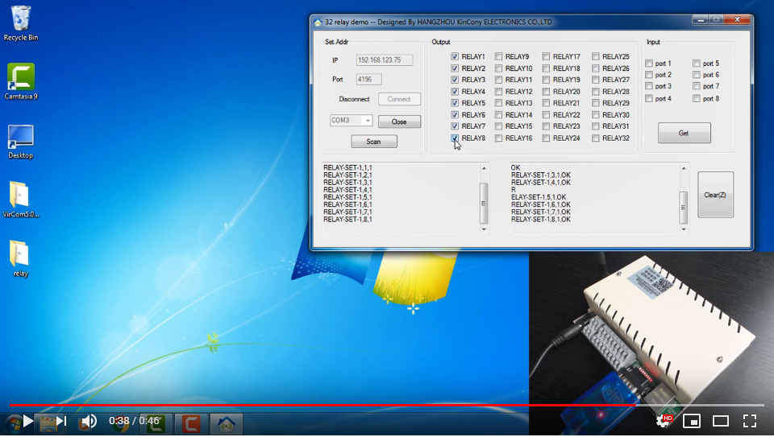
Task: Check the RELAY16 output box
Action: tap(498, 138)
